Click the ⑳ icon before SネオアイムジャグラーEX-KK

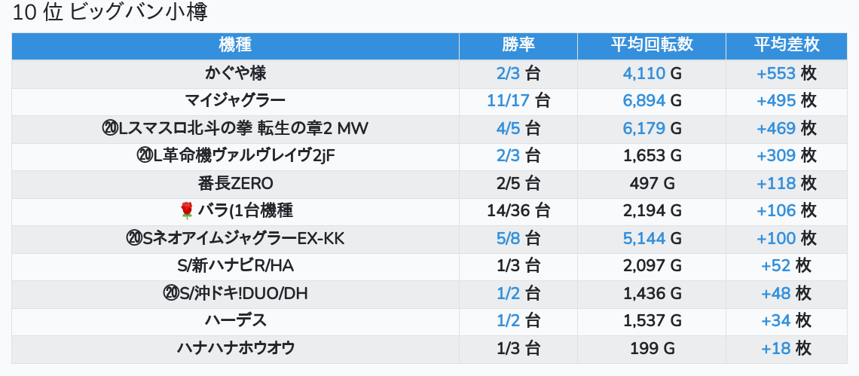pyautogui.click(x=134, y=239)
